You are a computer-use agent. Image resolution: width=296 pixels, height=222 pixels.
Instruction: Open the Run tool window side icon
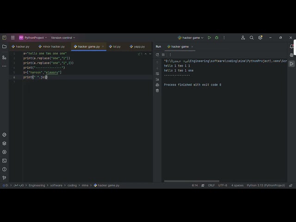(x=292, y=64)
